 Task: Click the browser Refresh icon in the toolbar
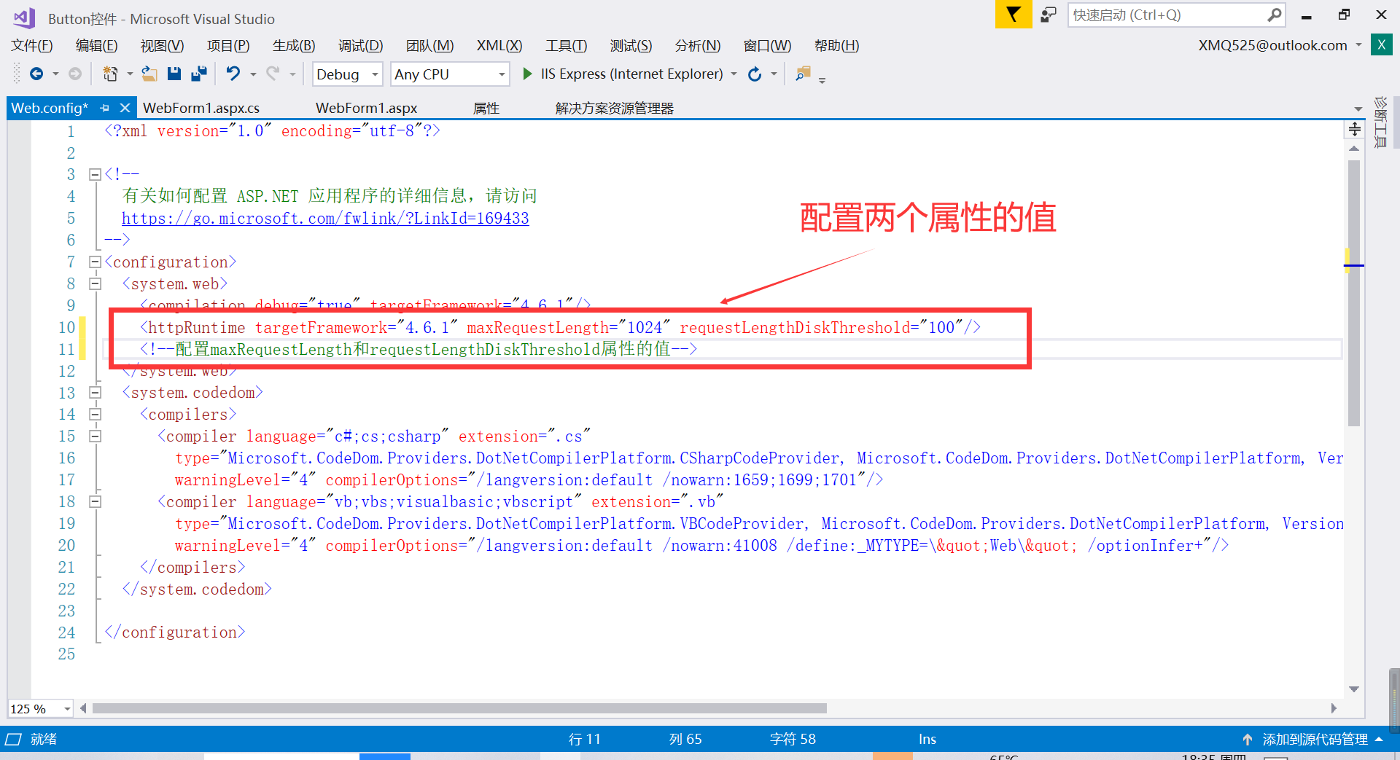pyautogui.click(x=755, y=74)
